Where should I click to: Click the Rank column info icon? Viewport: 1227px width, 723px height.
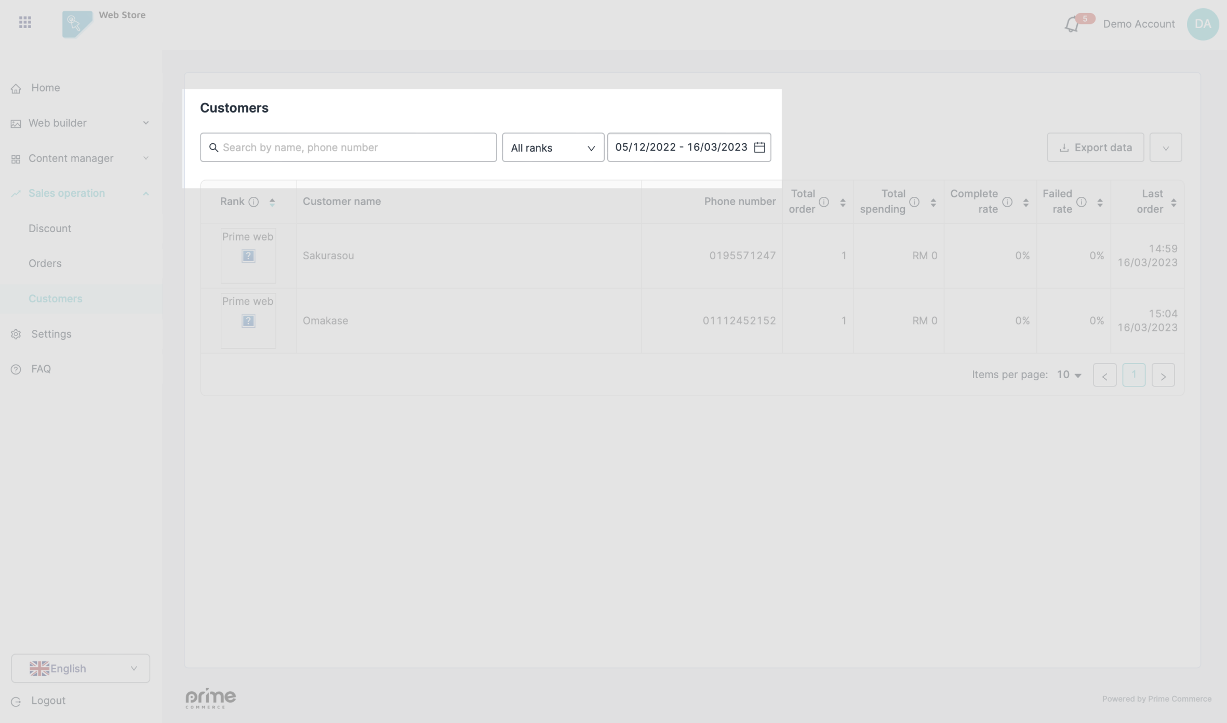254,202
